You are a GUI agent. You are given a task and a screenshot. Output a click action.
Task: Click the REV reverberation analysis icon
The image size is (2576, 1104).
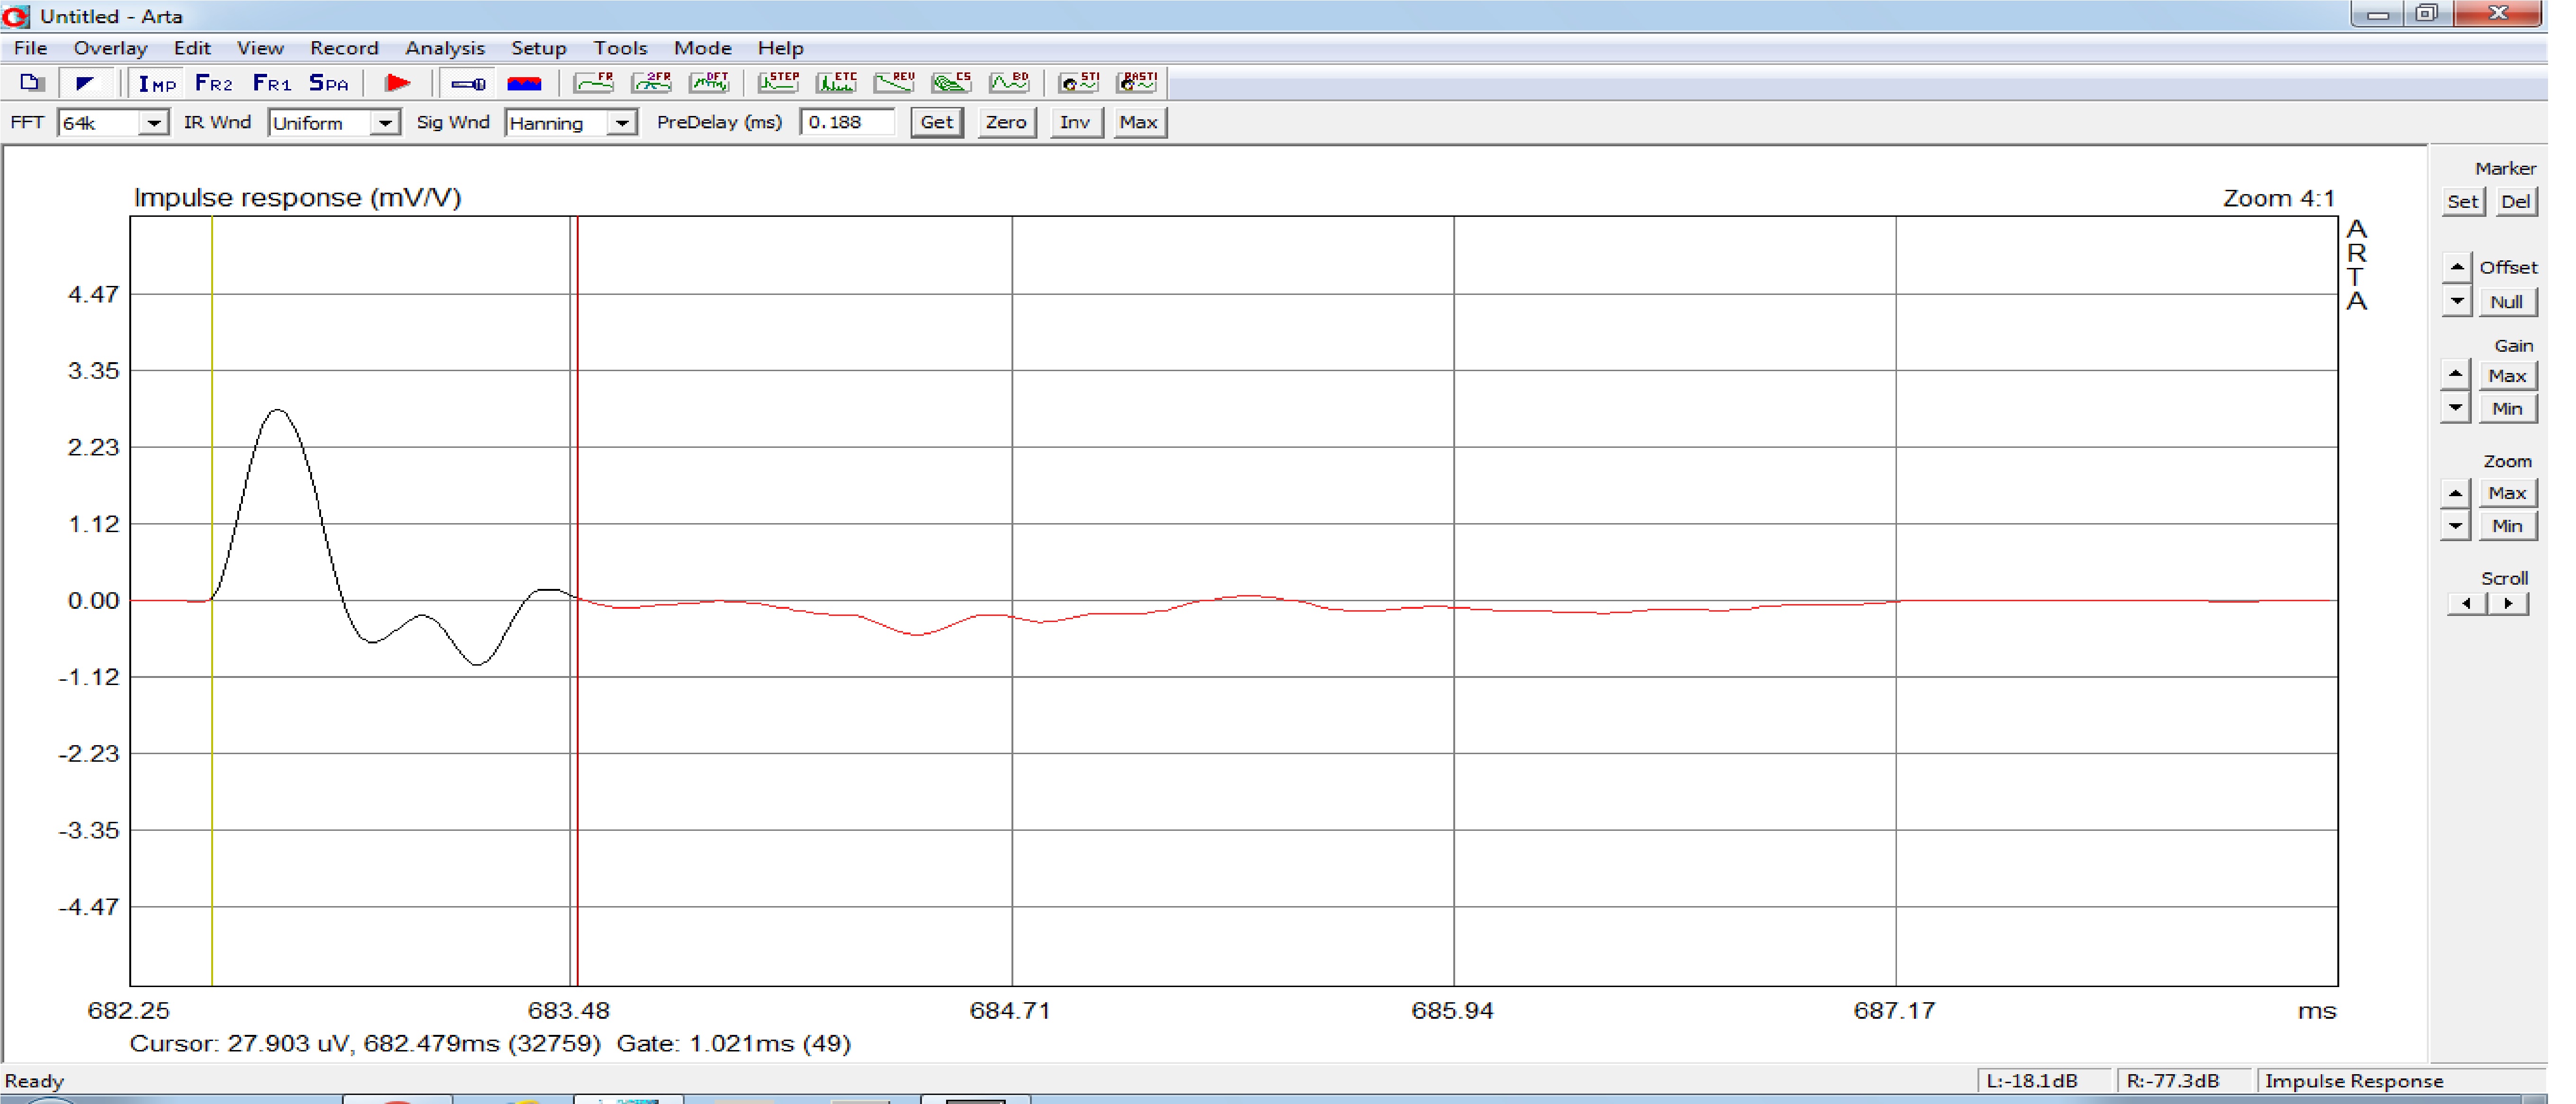(x=893, y=83)
